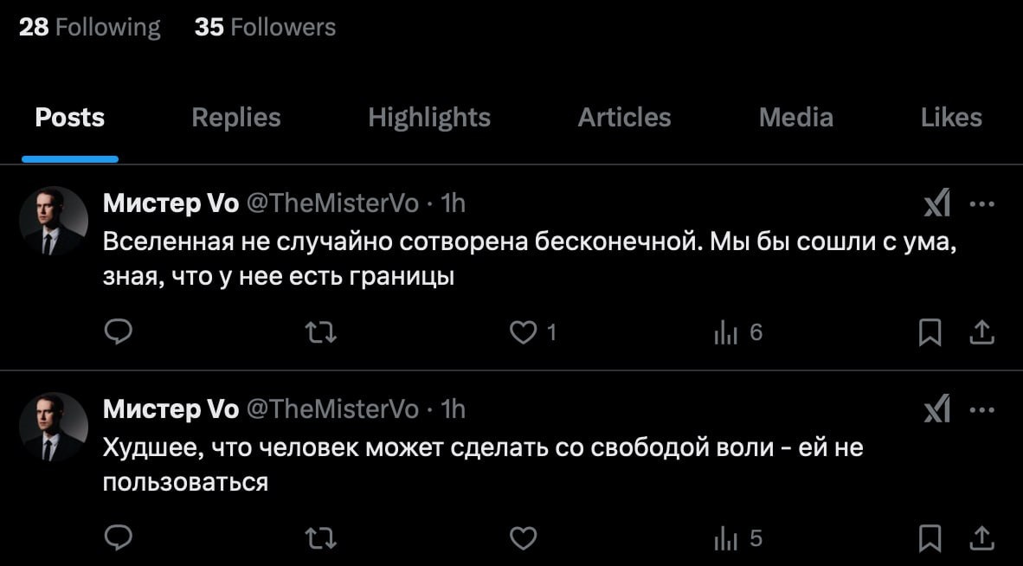1023x566 pixels.
Task: Unlike the tweet about the infinite universe
Action: click(523, 331)
